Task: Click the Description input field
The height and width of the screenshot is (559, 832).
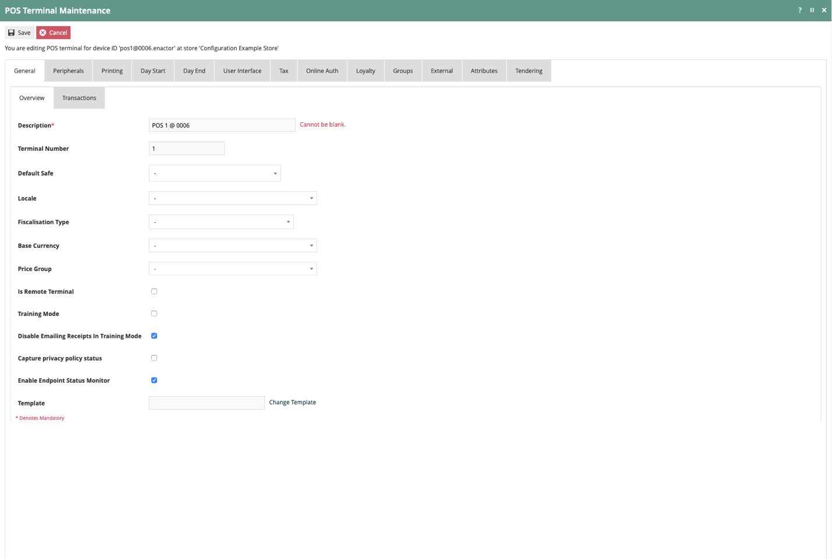Action: [222, 125]
